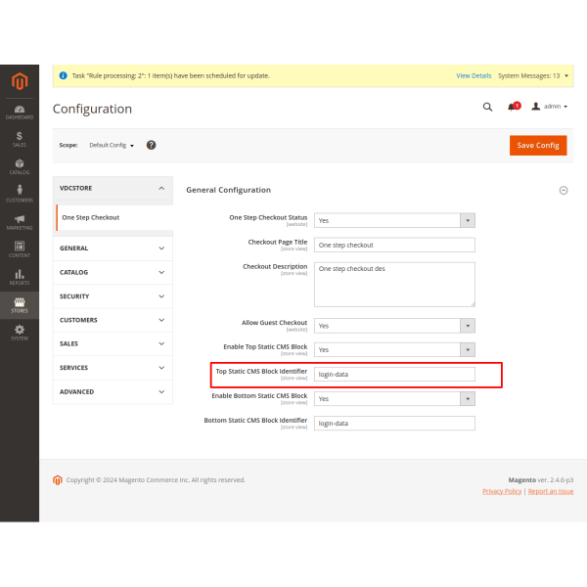Expand the SECURITY config section
The width and height of the screenshot is (587, 587).
113,296
